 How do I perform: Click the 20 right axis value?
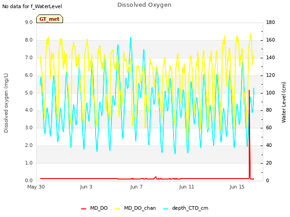269,163
